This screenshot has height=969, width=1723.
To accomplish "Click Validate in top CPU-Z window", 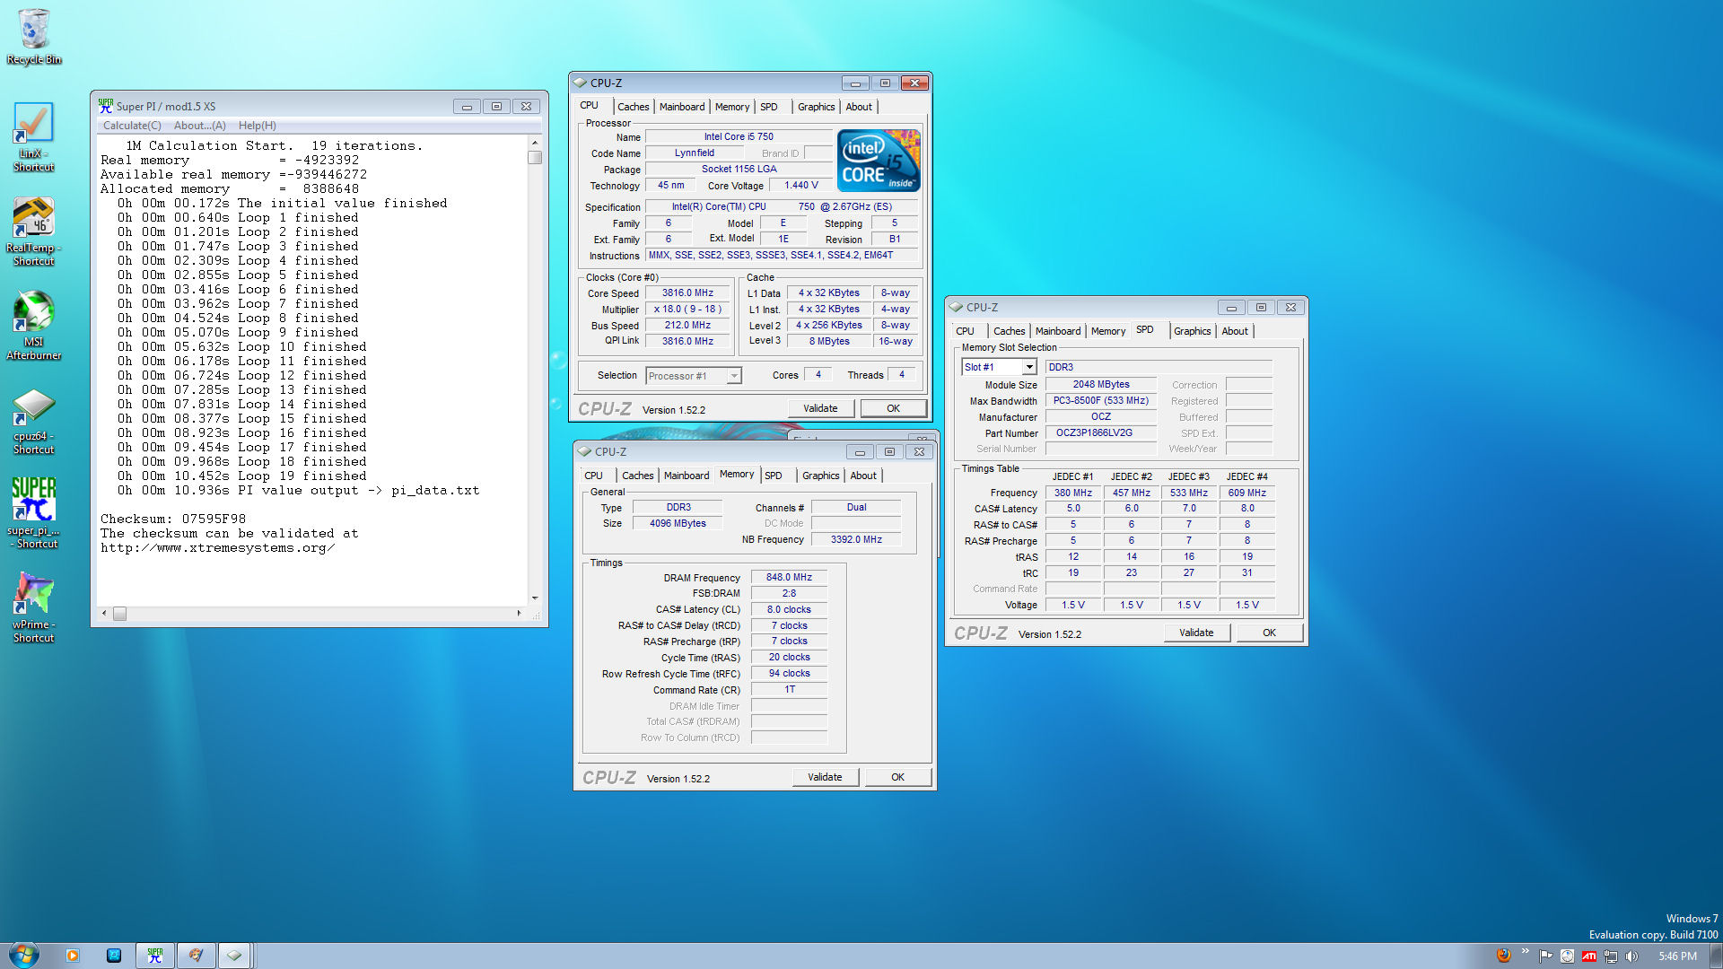I will [x=820, y=408].
